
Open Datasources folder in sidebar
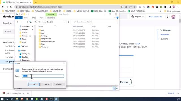click(x=26, y=36)
